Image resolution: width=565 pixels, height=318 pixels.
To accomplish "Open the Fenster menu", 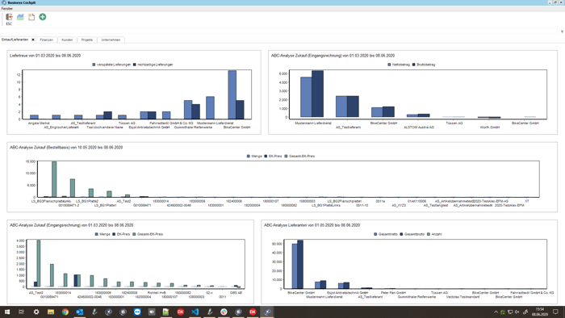I will [x=6, y=8].
